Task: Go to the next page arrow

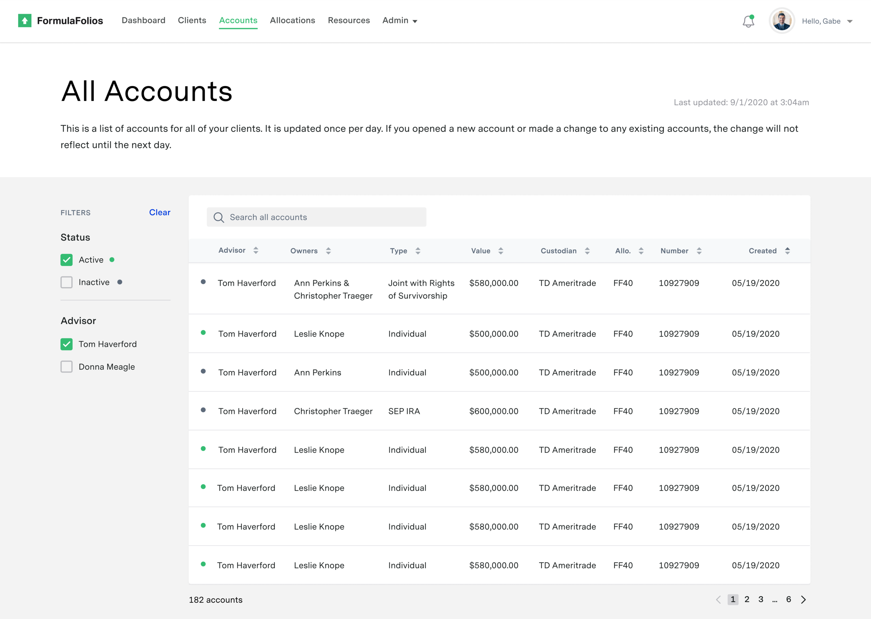Action: click(803, 600)
